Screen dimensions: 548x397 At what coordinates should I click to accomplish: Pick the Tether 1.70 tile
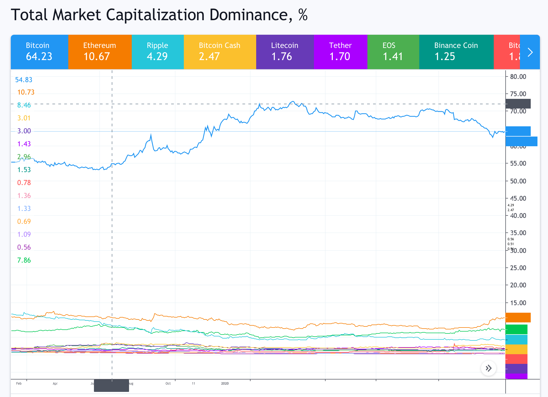point(340,52)
